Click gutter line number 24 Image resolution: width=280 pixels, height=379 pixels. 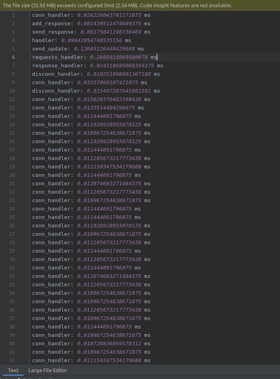tap(12, 209)
